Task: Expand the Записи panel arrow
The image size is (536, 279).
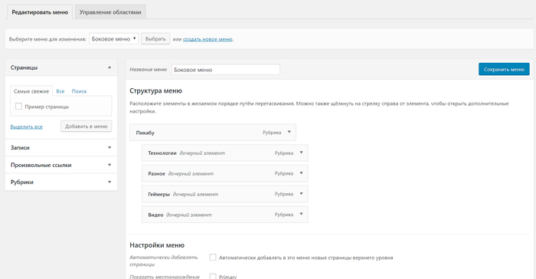Action: [109, 147]
